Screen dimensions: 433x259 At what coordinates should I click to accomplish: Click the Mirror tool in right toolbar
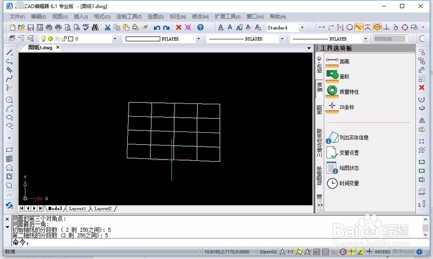(x=422, y=120)
